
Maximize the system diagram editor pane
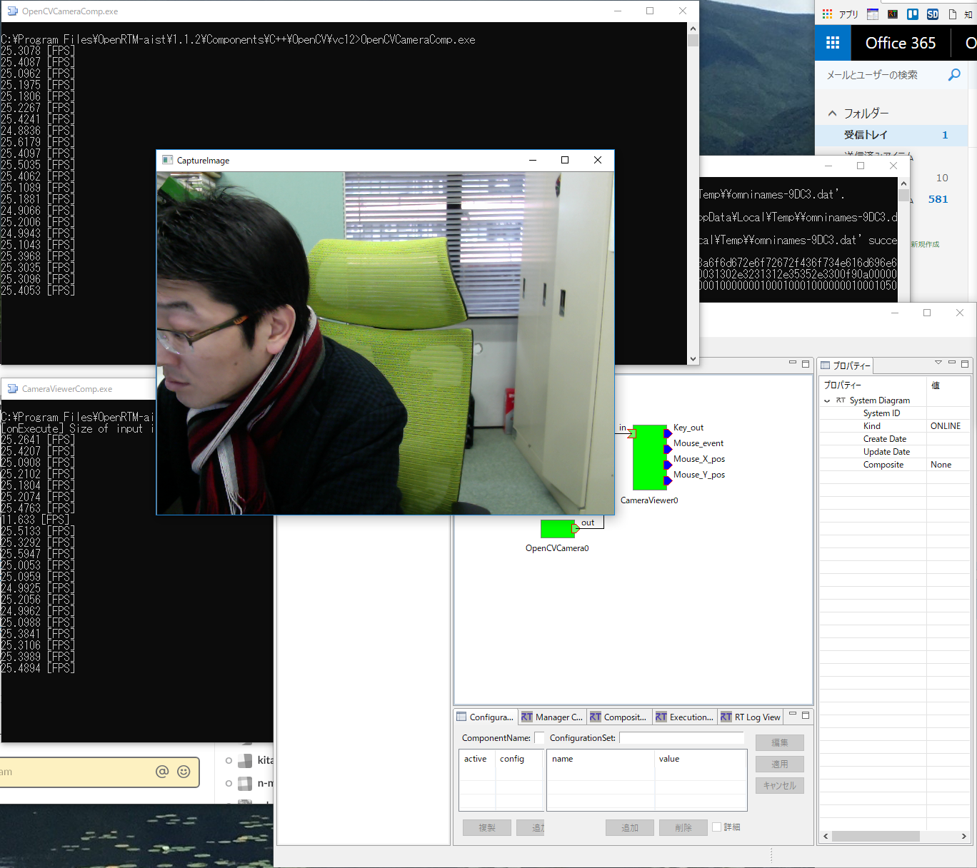[806, 363]
